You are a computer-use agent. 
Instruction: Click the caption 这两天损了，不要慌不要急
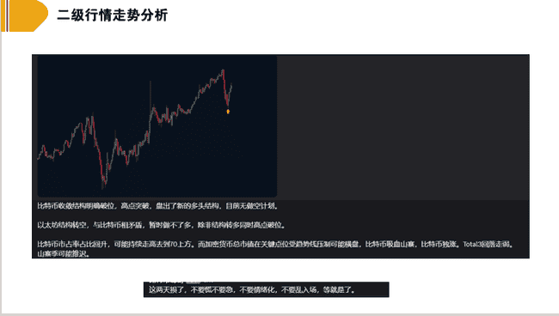click(252, 290)
